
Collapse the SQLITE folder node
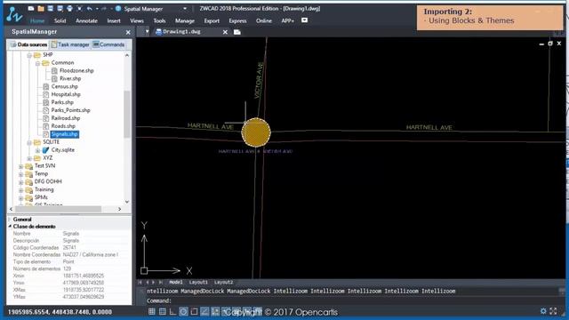click(29, 142)
